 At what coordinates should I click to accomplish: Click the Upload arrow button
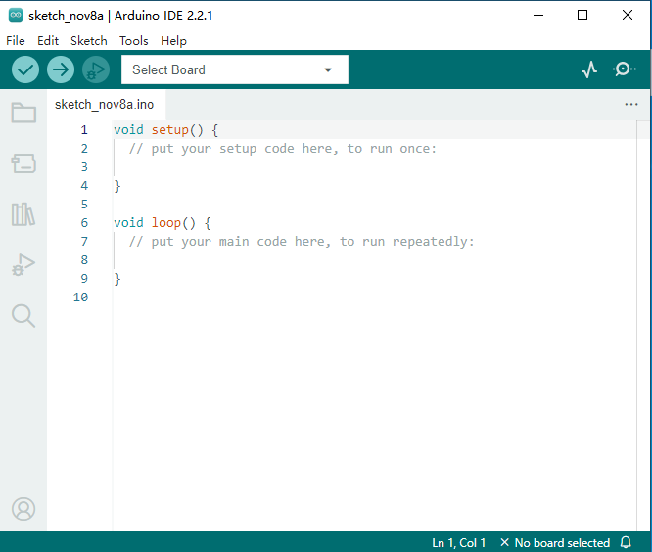[61, 69]
